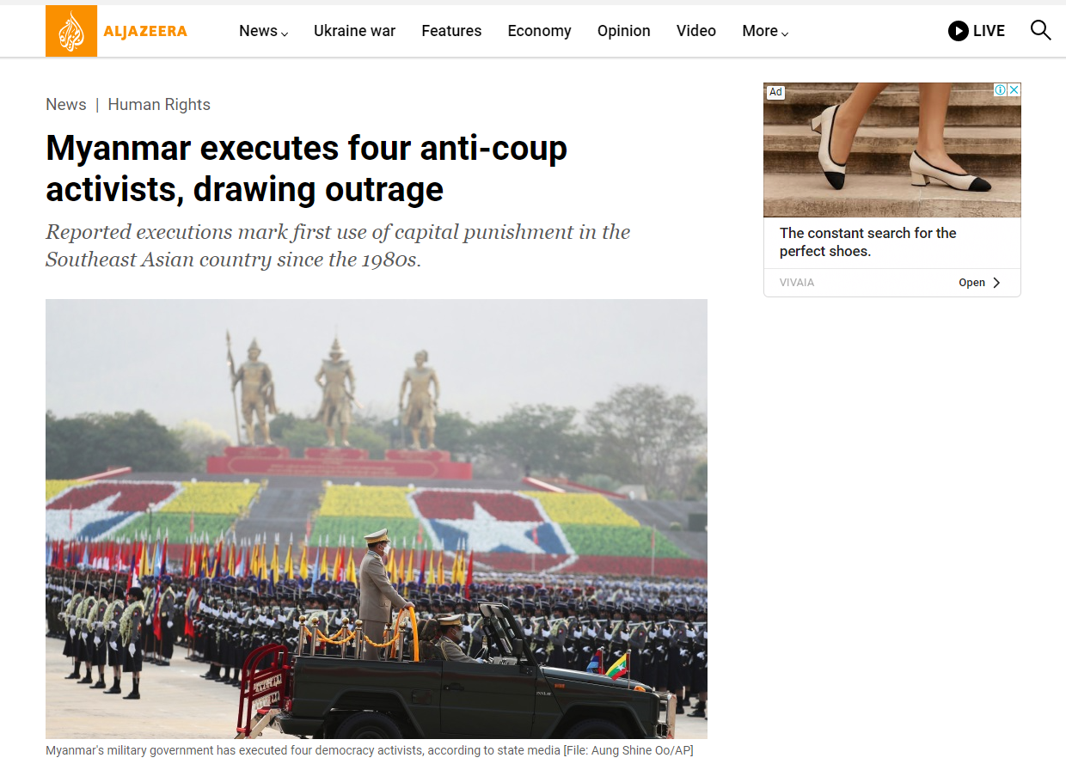Screen dimensions: 1066x764
Task: Open the Ukraine war section
Action: click(354, 31)
